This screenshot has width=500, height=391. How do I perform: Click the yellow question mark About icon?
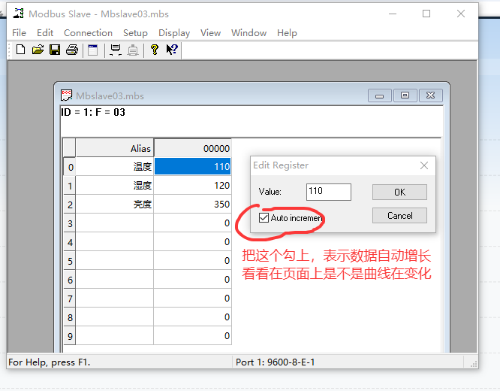(x=155, y=50)
